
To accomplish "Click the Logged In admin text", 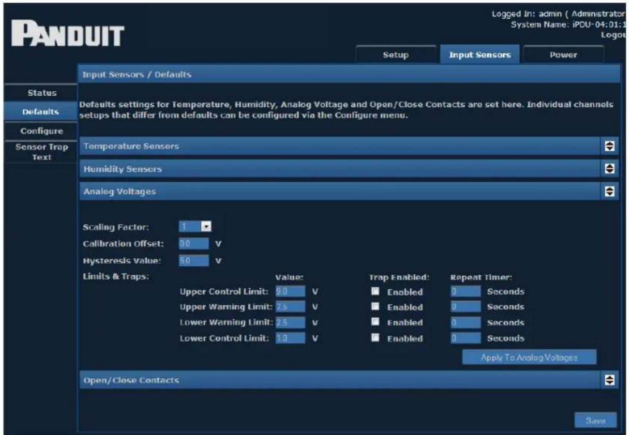I will pos(558,14).
